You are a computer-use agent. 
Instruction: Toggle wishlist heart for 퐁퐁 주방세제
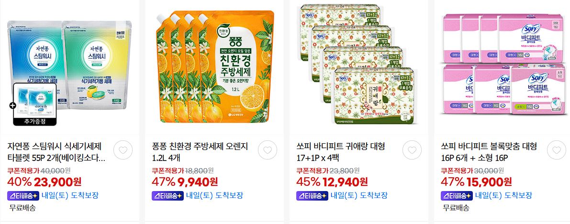(x=268, y=150)
